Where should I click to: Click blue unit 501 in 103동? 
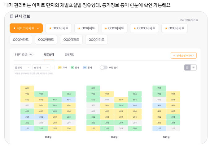(x=159, y=106)
